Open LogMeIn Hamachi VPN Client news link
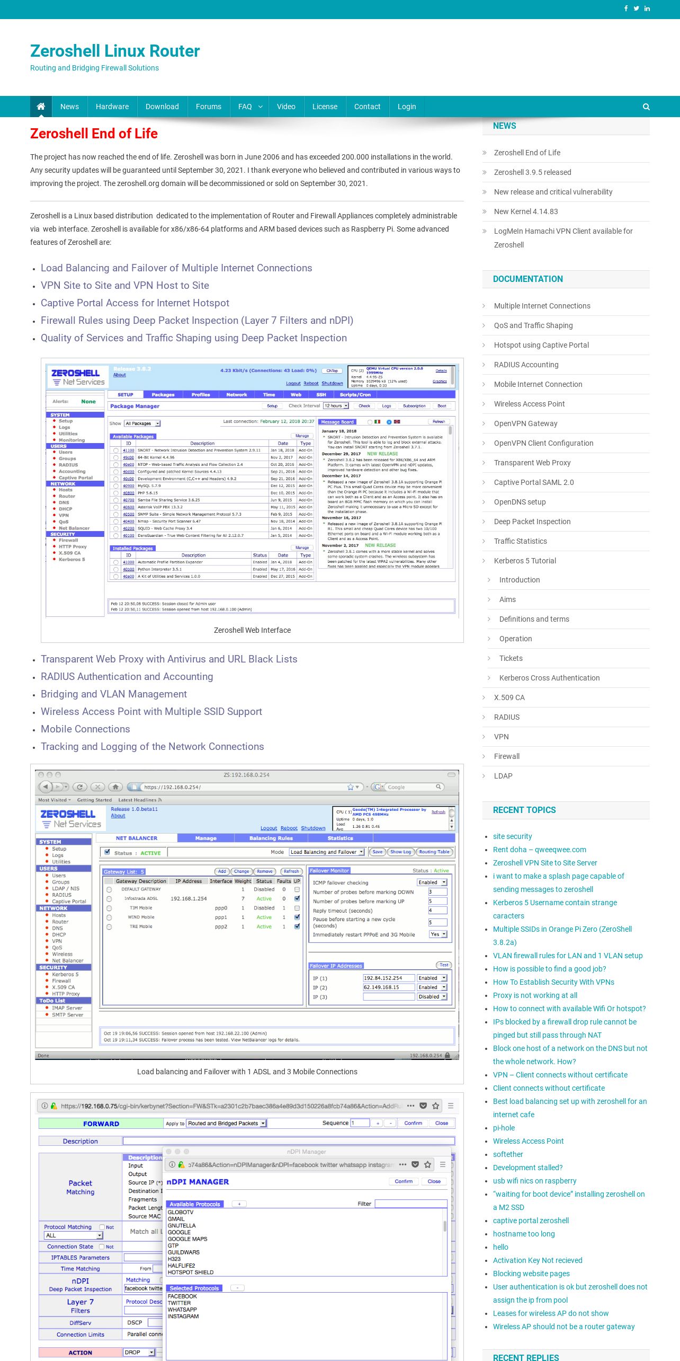680x1361 pixels. [563, 238]
